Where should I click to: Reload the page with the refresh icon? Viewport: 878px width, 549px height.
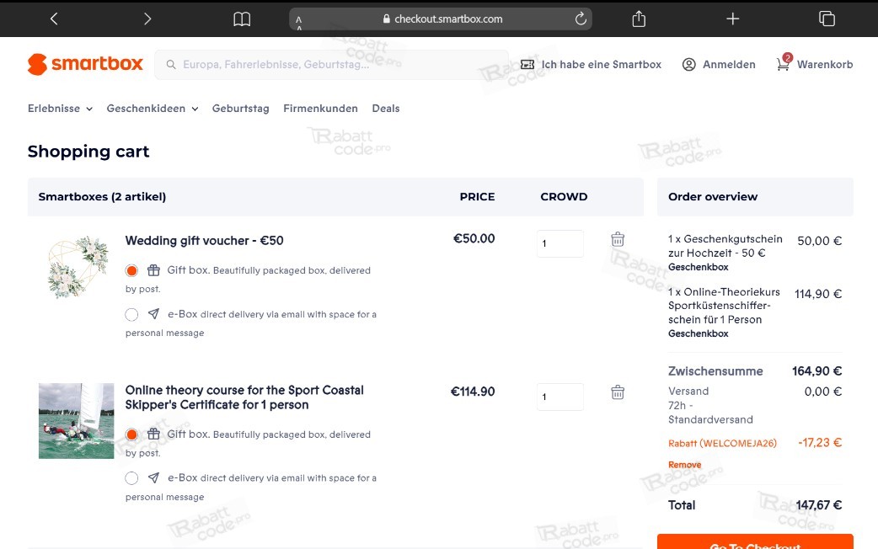click(x=581, y=19)
